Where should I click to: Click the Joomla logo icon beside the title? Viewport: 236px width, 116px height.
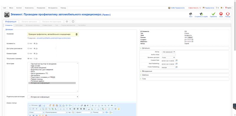(7, 15)
